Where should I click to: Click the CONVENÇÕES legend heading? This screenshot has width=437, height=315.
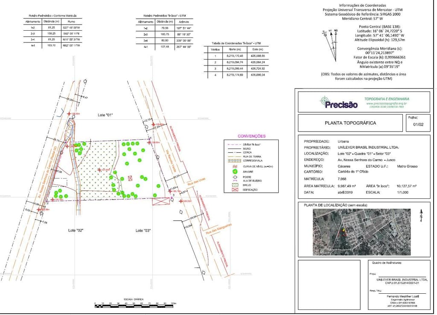[251, 136]
